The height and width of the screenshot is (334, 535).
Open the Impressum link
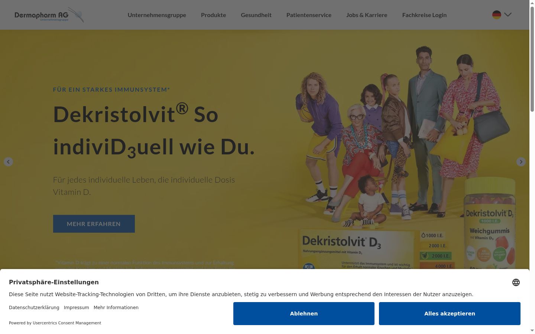77,308
